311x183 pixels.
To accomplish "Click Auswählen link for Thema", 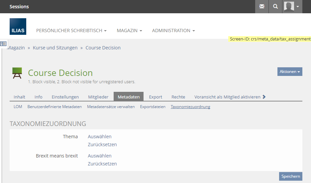I will pyautogui.click(x=100, y=137).
